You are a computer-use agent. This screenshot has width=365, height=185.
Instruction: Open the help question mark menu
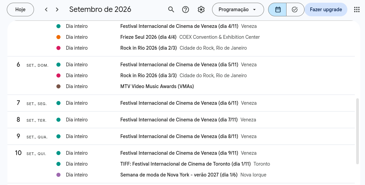click(x=186, y=10)
